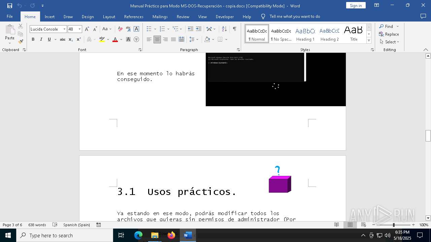Toggle superscript formatting
This screenshot has height=242, width=431.
[78, 39]
